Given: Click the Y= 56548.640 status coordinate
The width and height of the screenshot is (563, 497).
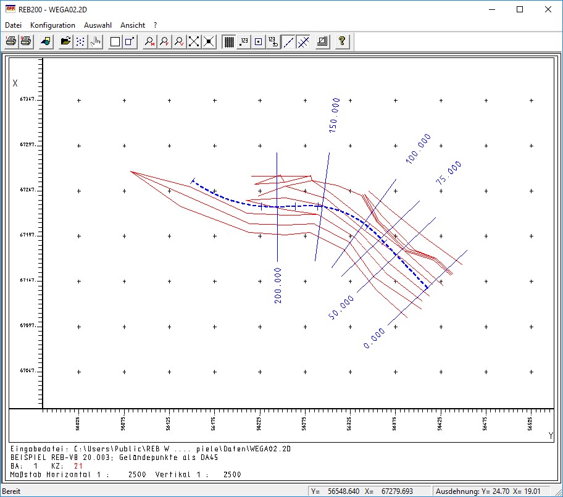Looking at the screenshot, I should pyautogui.click(x=335, y=491).
